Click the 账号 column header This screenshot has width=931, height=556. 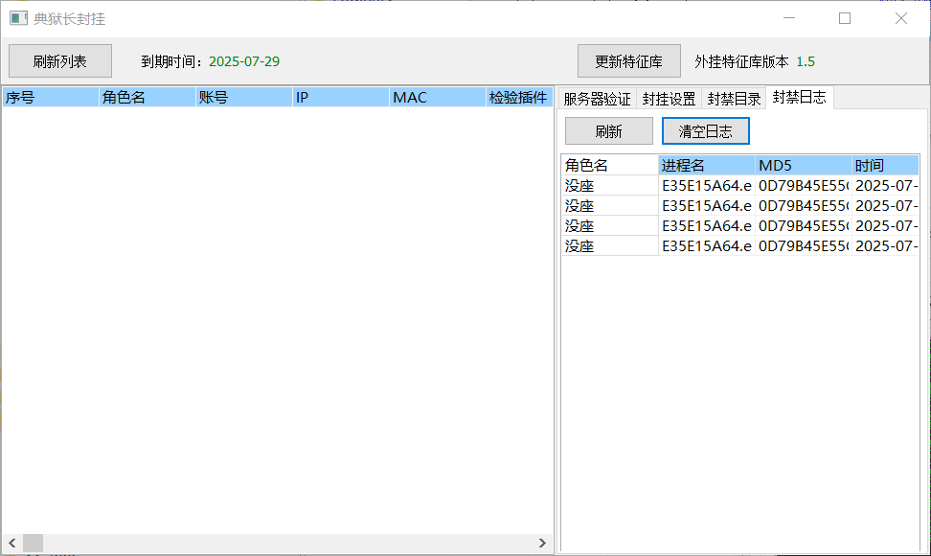tap(243, 97)
